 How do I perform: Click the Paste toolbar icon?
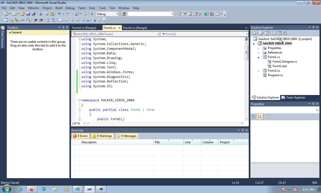coord(52,14)
